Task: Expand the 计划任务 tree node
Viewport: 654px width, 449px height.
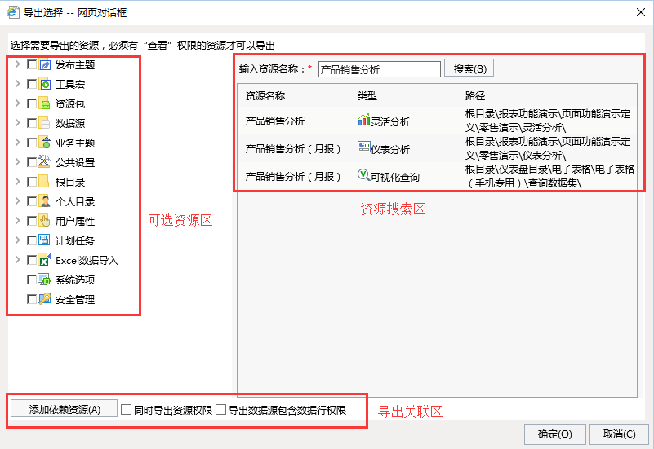Action: coord(17,240)
